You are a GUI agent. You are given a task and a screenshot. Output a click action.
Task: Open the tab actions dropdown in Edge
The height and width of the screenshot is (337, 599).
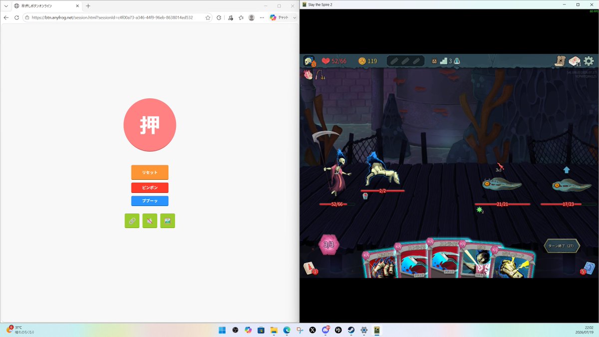coord(5,5)
